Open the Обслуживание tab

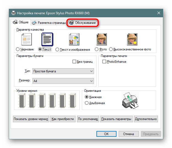(x=82, y=23)
